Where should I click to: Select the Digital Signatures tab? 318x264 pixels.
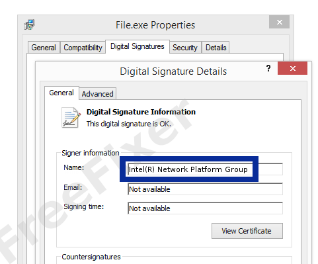click(x=138, y=46)
